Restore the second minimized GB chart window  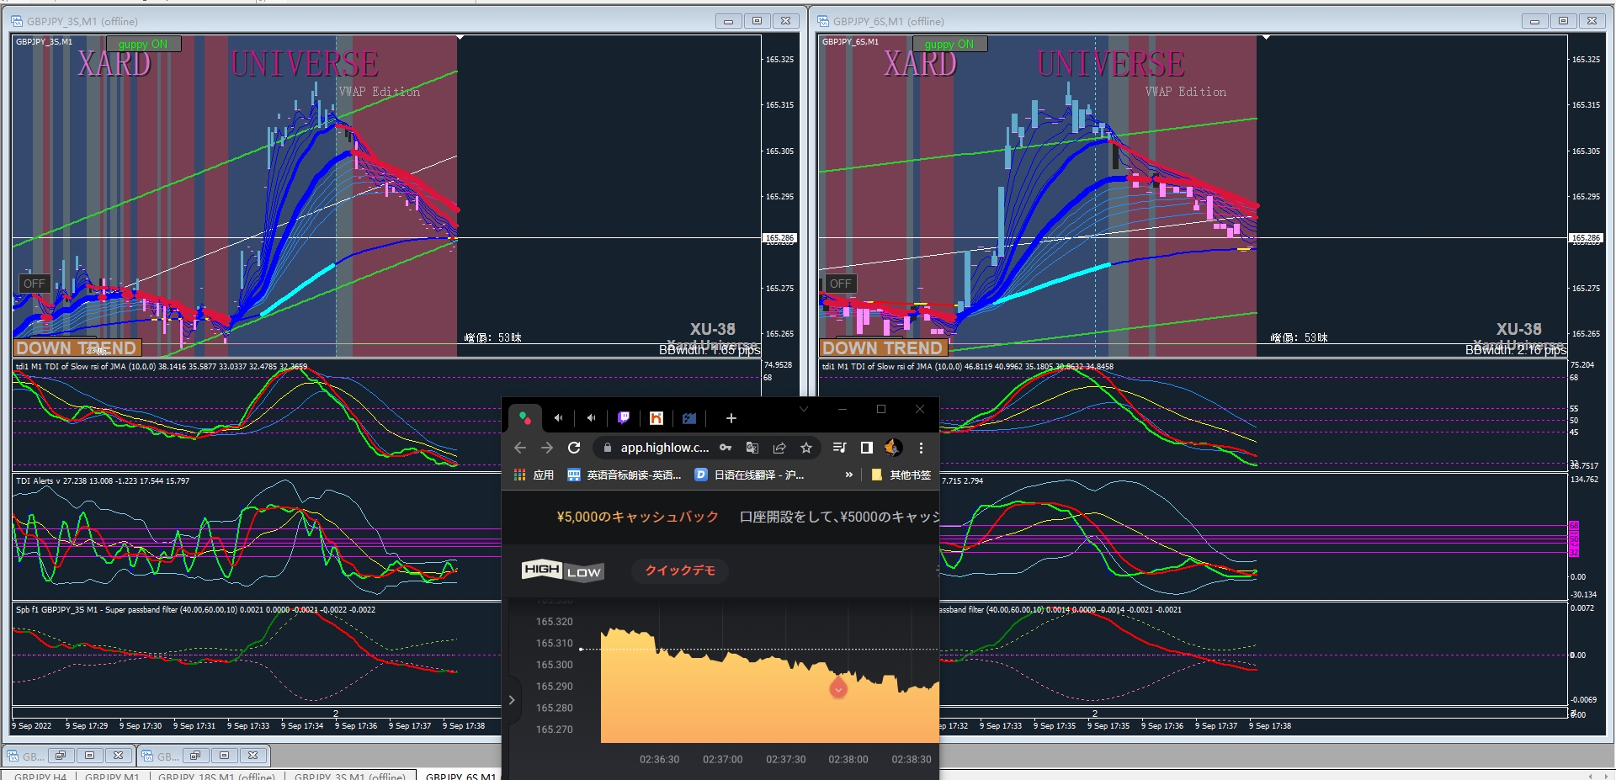(x=195, y=756)
